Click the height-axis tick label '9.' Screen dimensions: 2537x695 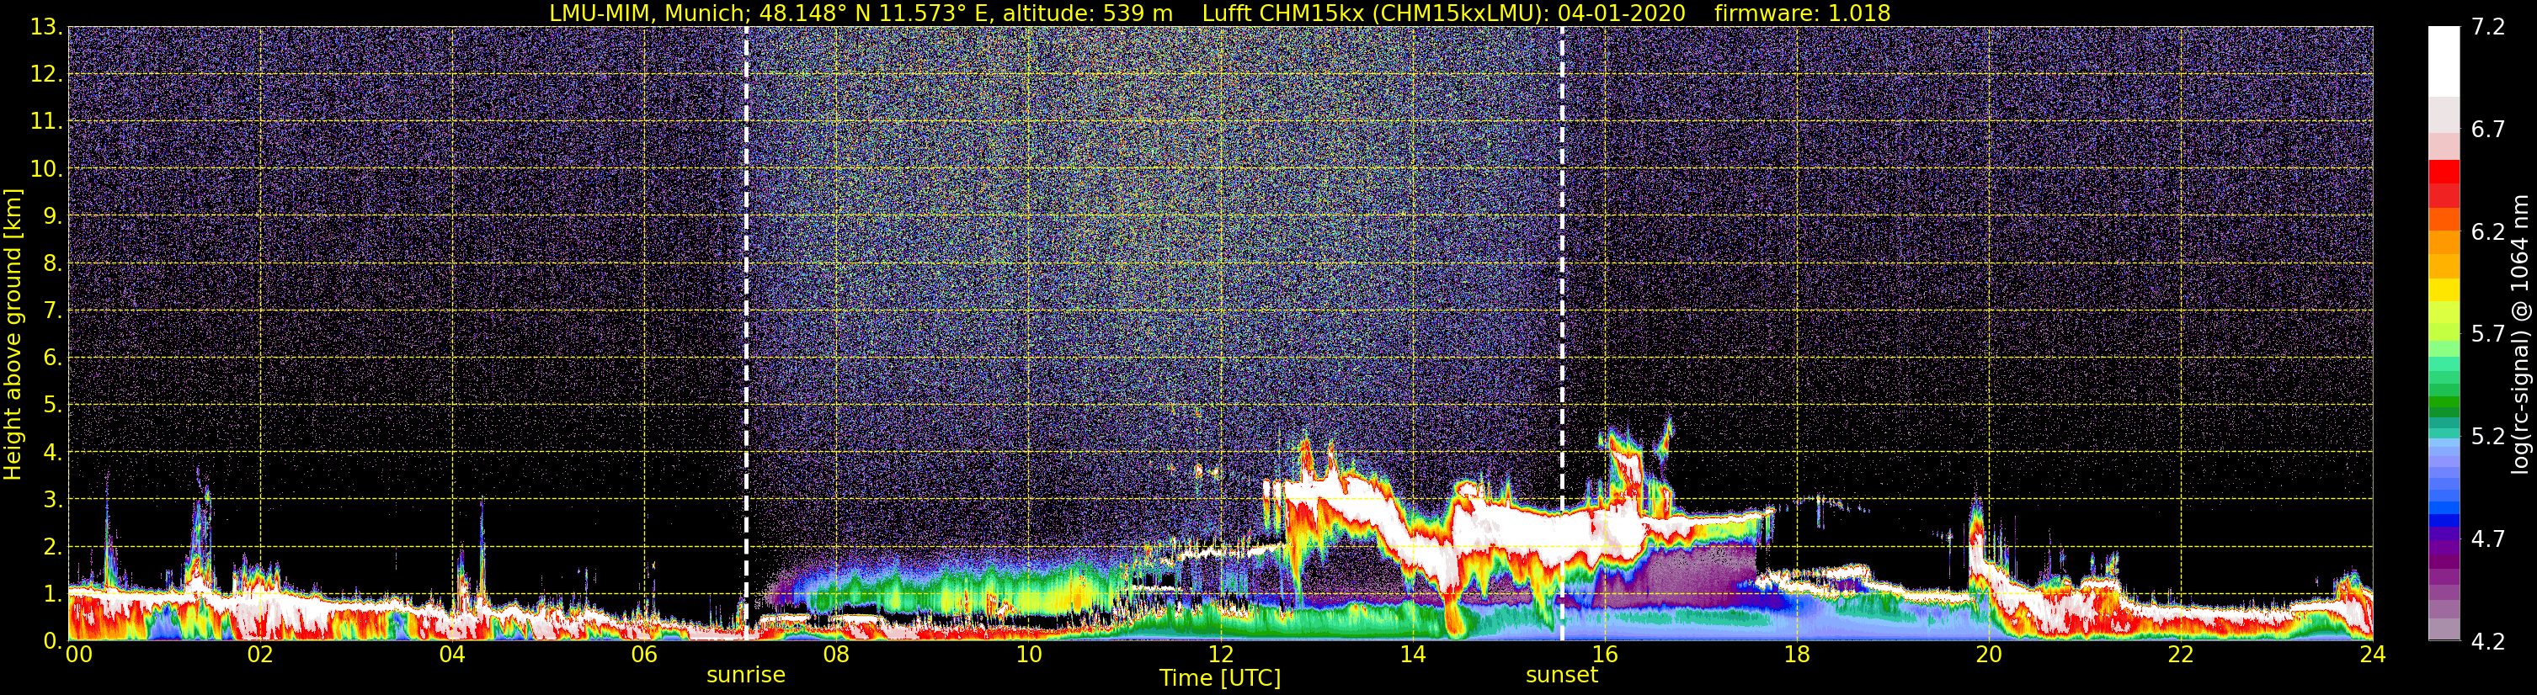pos(52,216)
